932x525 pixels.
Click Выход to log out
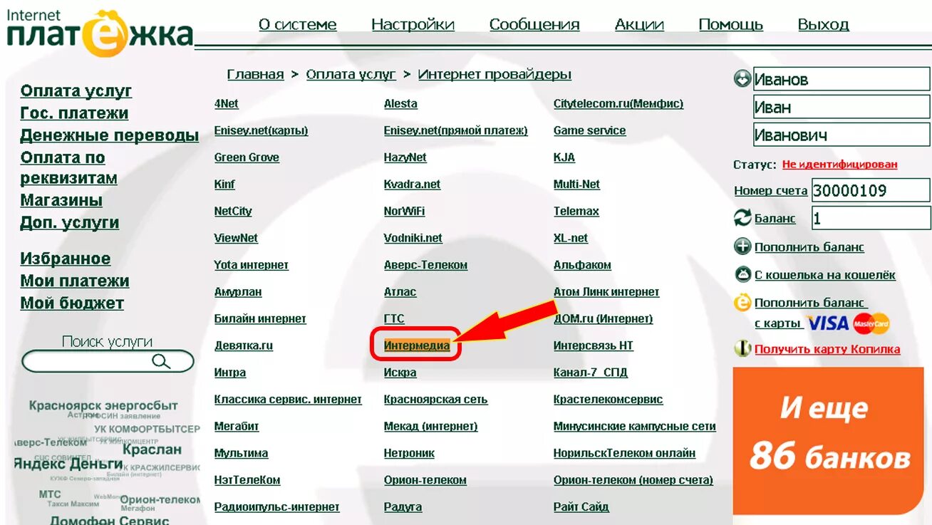coord(823,24)
